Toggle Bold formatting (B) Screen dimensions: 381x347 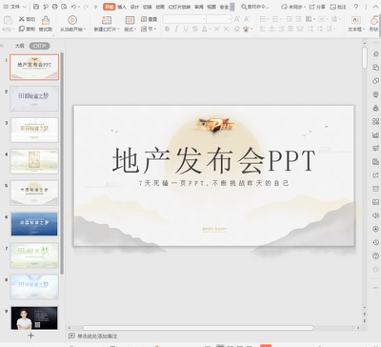[167, 29]
